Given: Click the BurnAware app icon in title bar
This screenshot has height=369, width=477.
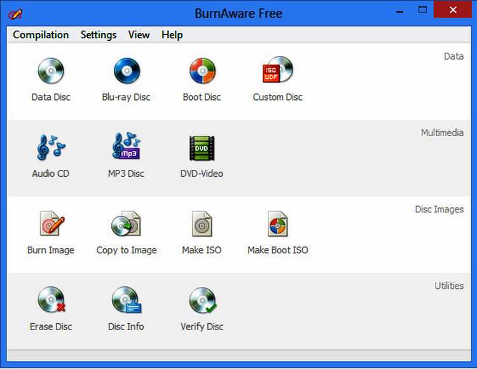Looking at the screenshot, I should coord(14,13).
